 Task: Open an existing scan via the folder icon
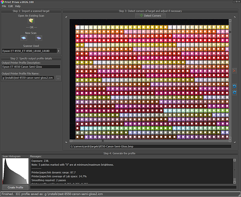(x=30, y=20)
